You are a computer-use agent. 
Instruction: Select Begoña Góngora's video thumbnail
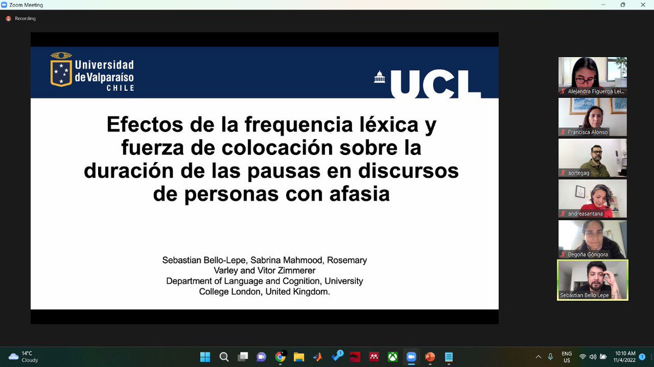coord(592,239)
